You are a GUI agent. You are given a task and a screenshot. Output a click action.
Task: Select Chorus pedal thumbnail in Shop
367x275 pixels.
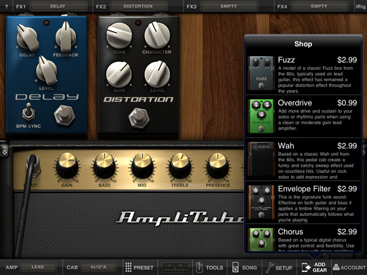[261, 240]
